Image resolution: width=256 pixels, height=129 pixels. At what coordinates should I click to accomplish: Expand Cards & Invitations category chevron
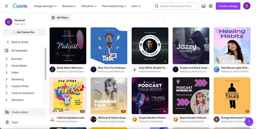click(x=7, y=93)
